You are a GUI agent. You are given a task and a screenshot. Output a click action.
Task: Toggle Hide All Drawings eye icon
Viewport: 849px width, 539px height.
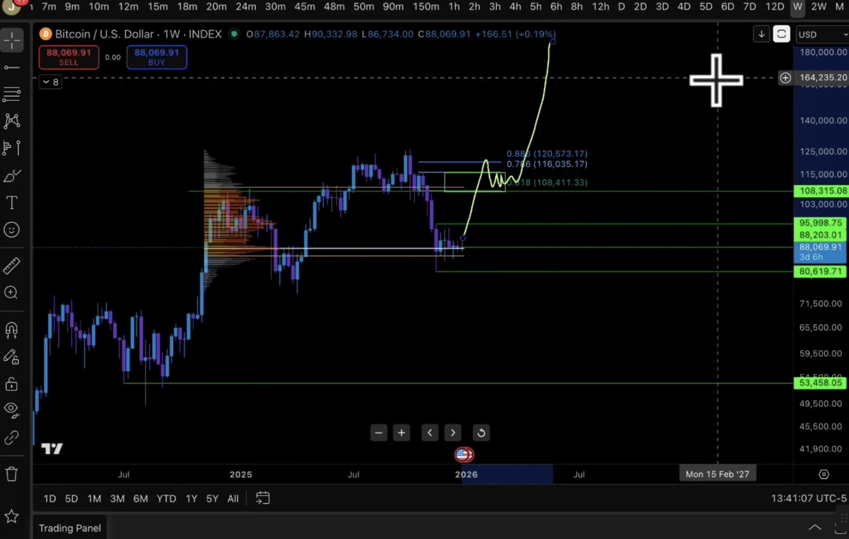[12, 410]
